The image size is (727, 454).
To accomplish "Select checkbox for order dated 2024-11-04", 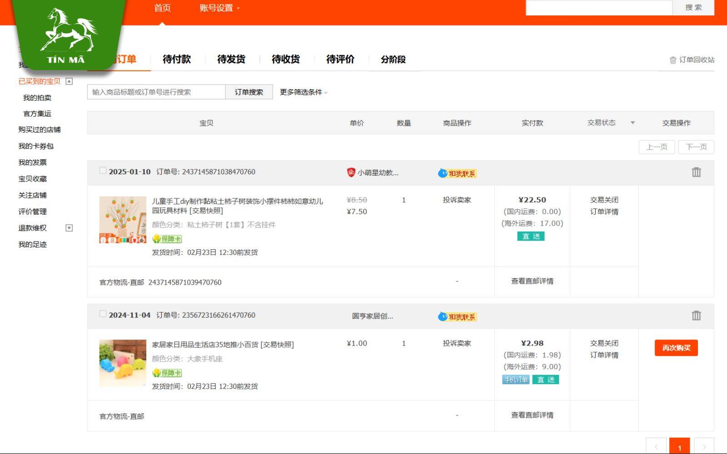I will coord(103,314).
